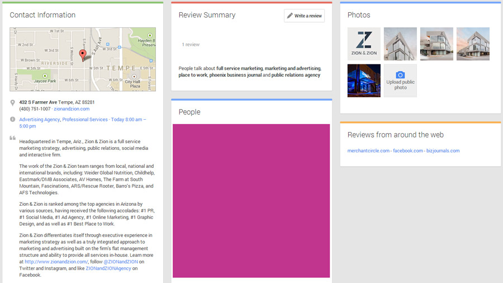Viewport: 503px width, 283px height.
Task: Open the night-time blue building photo
Action: click(x=364, y=81)
